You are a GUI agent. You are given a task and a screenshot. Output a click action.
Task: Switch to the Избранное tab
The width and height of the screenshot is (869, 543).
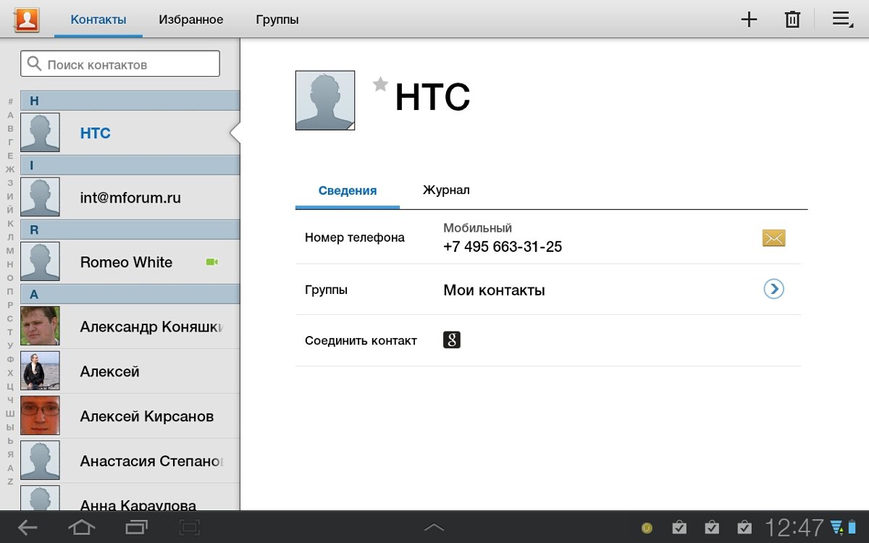coord(191,20)
